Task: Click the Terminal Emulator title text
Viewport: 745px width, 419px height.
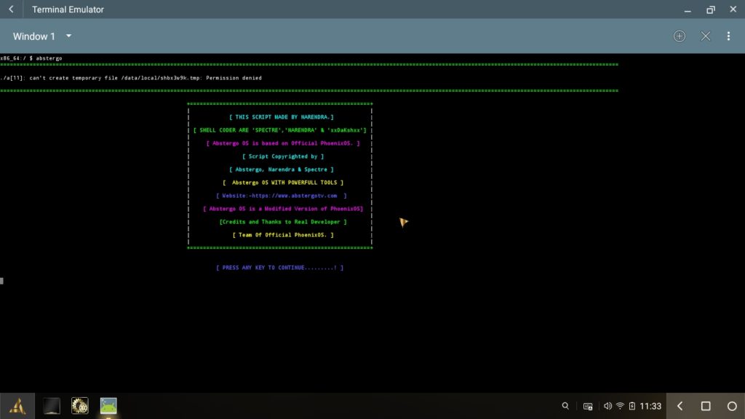Action: pyautogui.click(x=68, y=9)
